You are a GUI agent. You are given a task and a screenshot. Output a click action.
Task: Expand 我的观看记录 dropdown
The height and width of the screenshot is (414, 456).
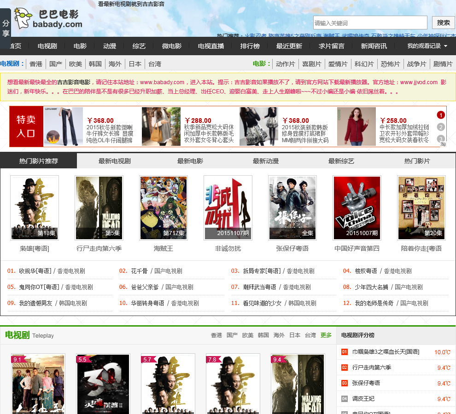click(x=427, y=46)
